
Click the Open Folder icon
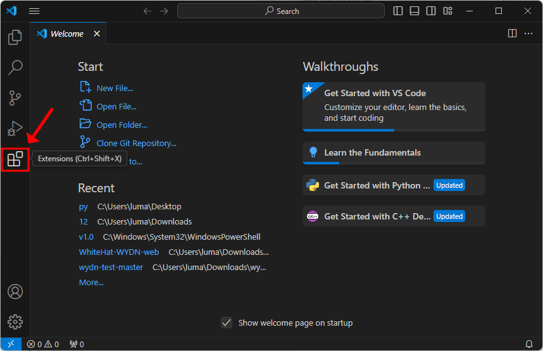point(85,123)
